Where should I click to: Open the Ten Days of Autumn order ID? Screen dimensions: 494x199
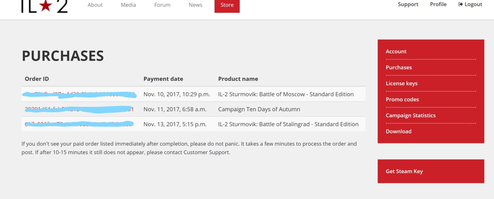click(x=79, y=109)
